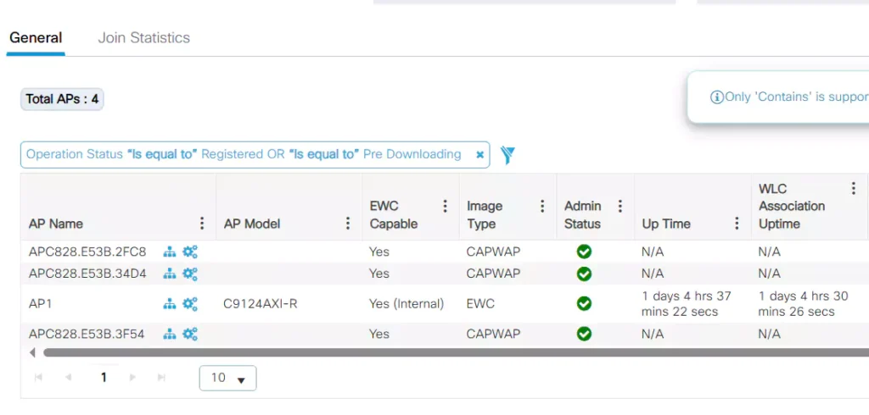Click topology icon for AP1 row
The height and width of the screenshot is (415, 869).
[x=170, y=303]
